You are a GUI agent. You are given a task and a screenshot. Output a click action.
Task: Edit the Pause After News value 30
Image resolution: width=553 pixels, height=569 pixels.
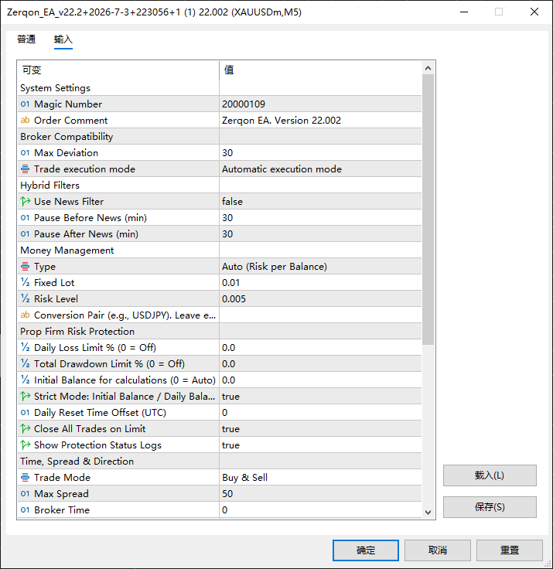coord(320,234)
